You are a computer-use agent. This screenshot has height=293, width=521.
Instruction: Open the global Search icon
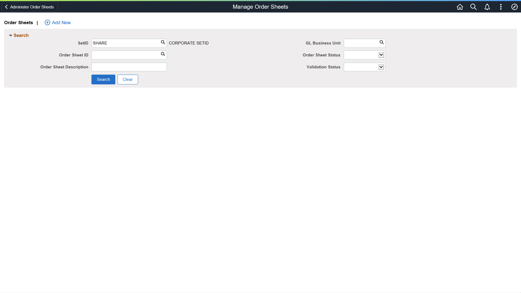tap(474, 7)
